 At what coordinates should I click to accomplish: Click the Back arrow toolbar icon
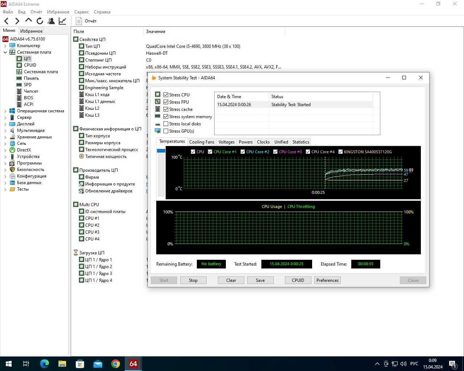[7, 21]
